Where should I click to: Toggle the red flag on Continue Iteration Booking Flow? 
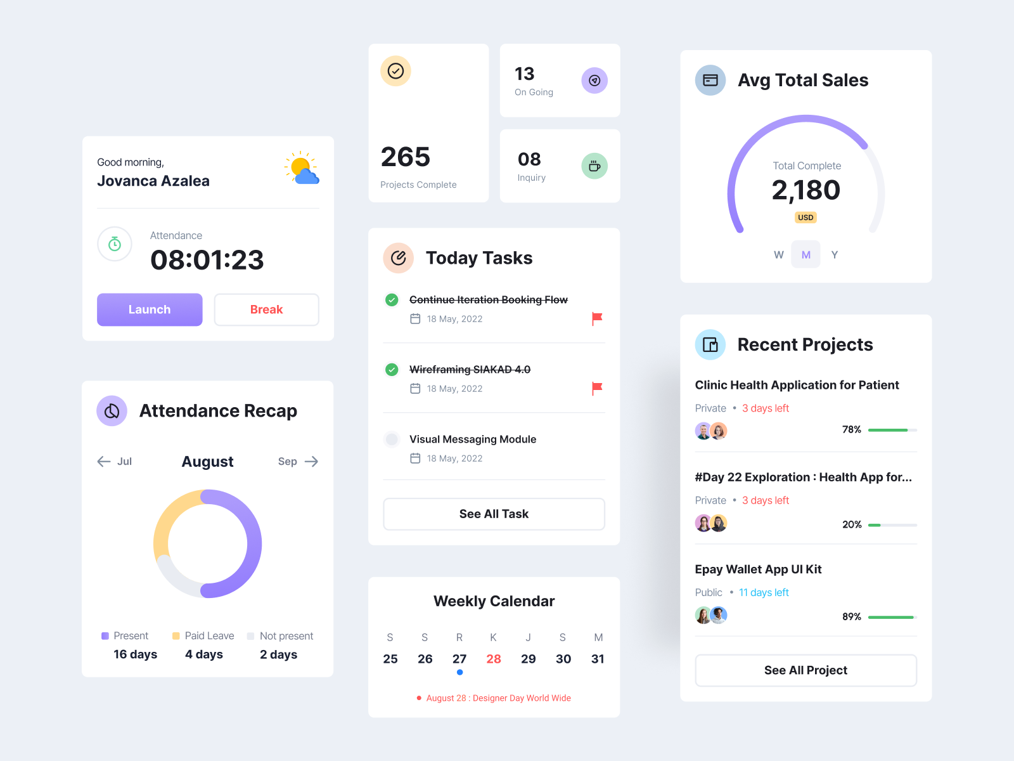596,319
